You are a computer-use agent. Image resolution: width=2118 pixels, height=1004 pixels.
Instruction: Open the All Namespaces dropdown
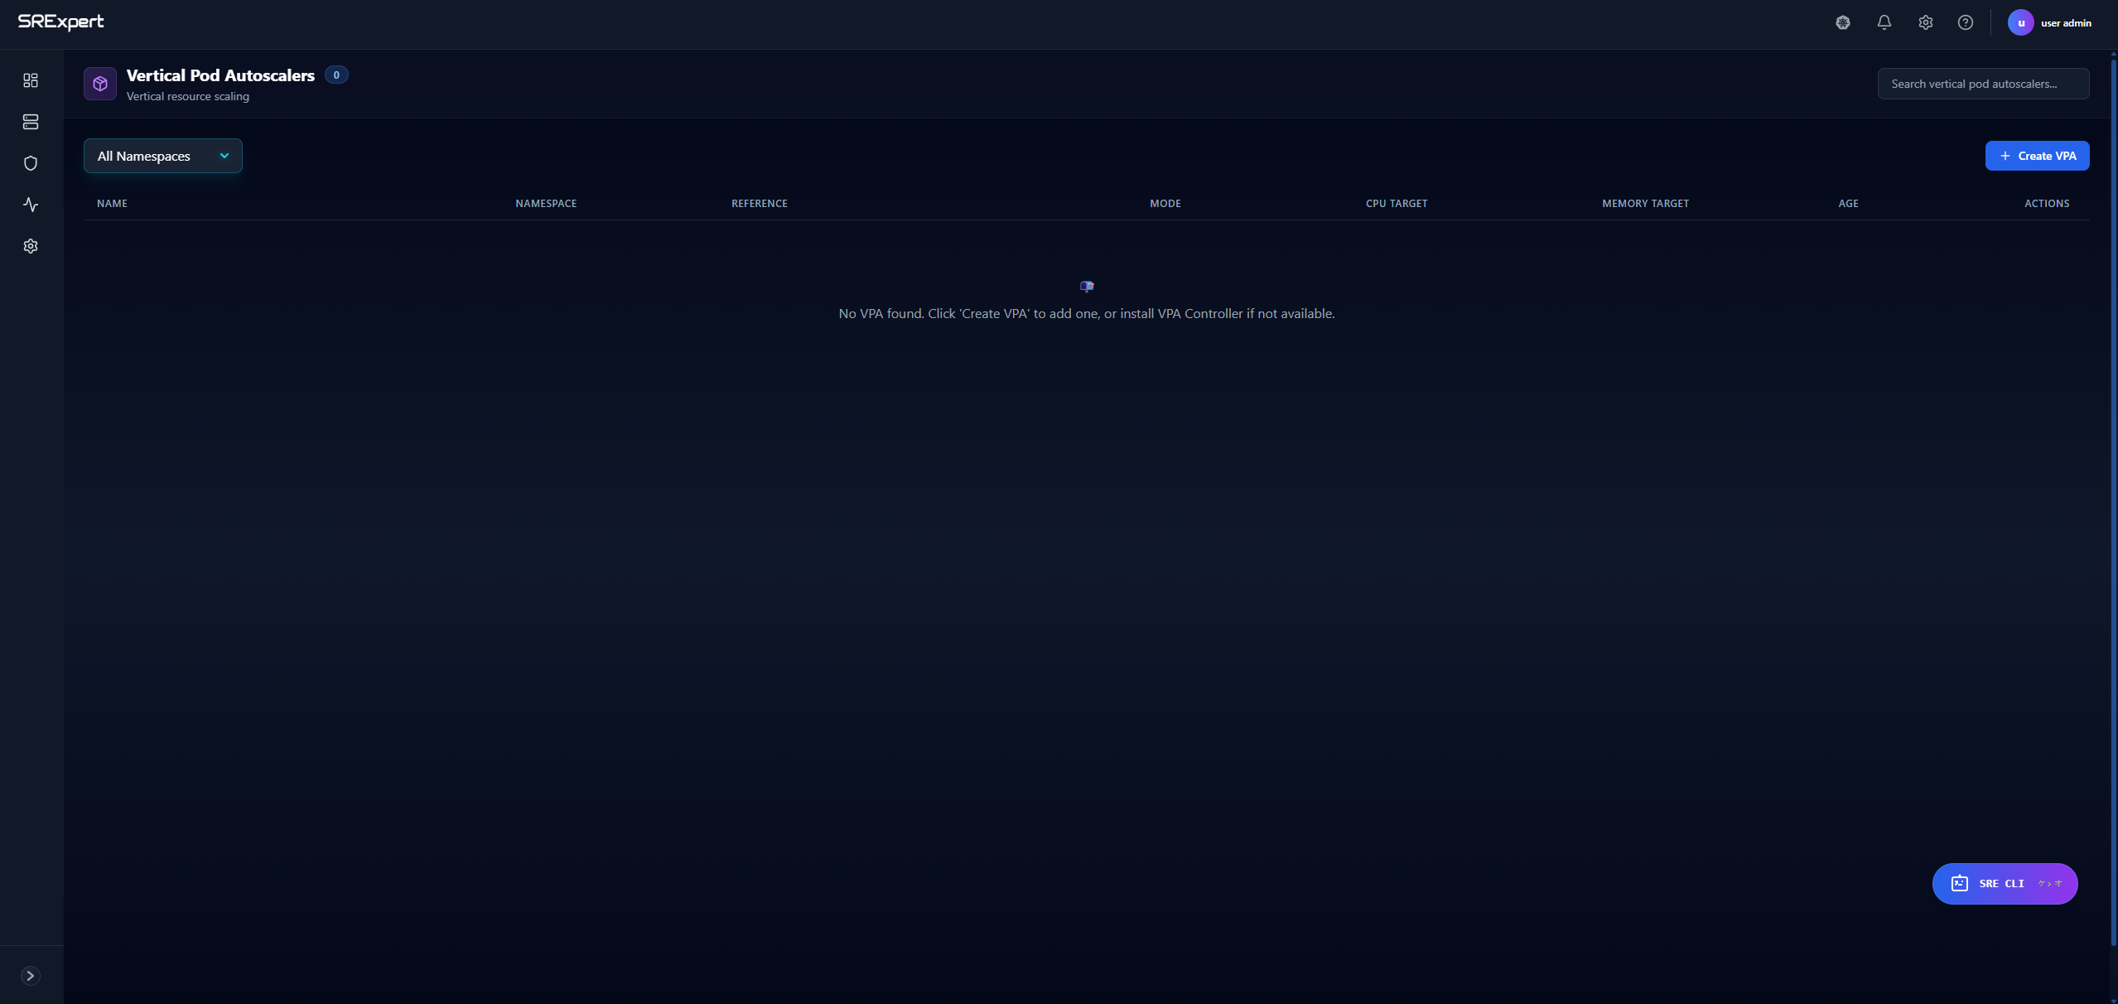tap(162, 156)
